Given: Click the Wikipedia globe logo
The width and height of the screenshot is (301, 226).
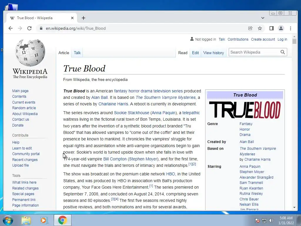Looking at the screenshot, I should click(30, 53).
